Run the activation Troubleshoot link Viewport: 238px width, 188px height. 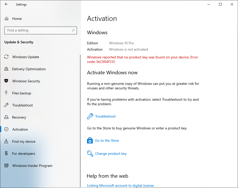tap(105, 116)
